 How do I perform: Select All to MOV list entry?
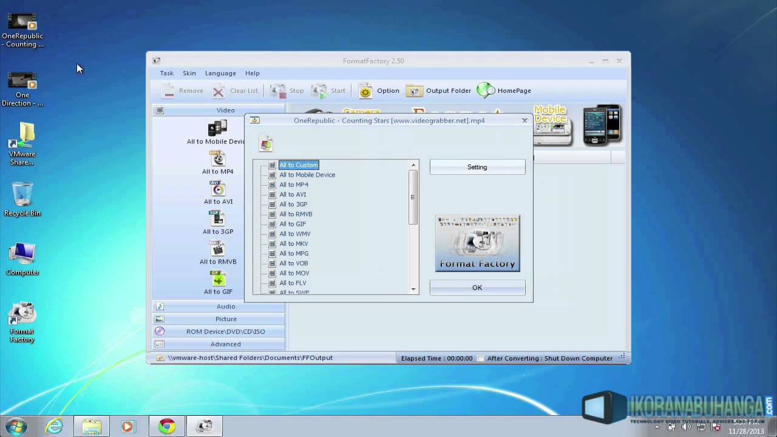[x=294, y=273]
